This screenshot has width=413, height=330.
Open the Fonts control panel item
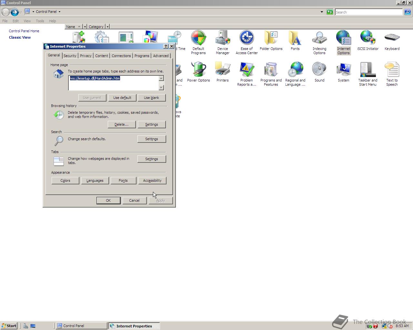click(x=295, y=40)
